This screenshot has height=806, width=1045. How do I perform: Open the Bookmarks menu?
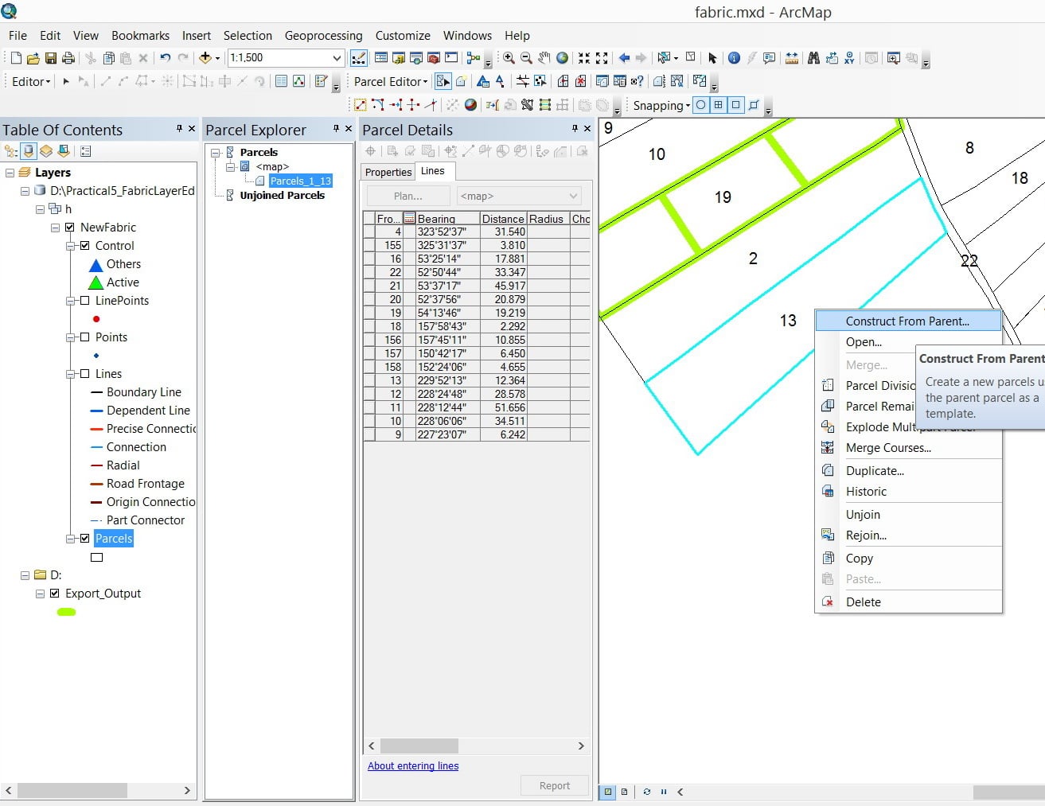pos(140,36)
